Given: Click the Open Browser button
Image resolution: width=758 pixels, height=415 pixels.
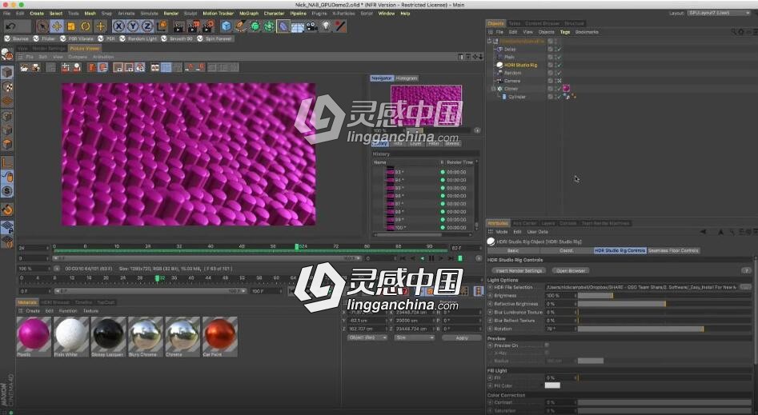Looking at the screenshot, I should [x=571, y=270].
